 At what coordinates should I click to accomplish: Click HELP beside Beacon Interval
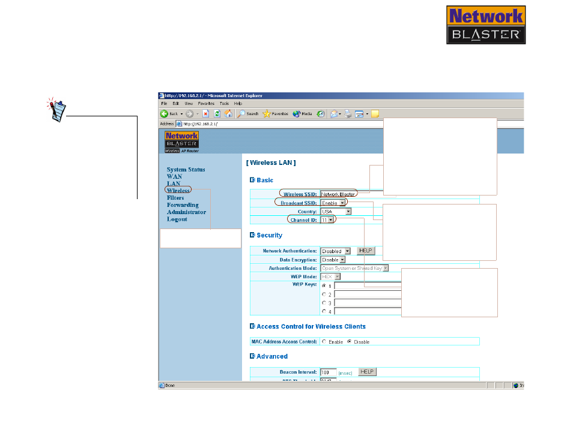tap(367, 372)
